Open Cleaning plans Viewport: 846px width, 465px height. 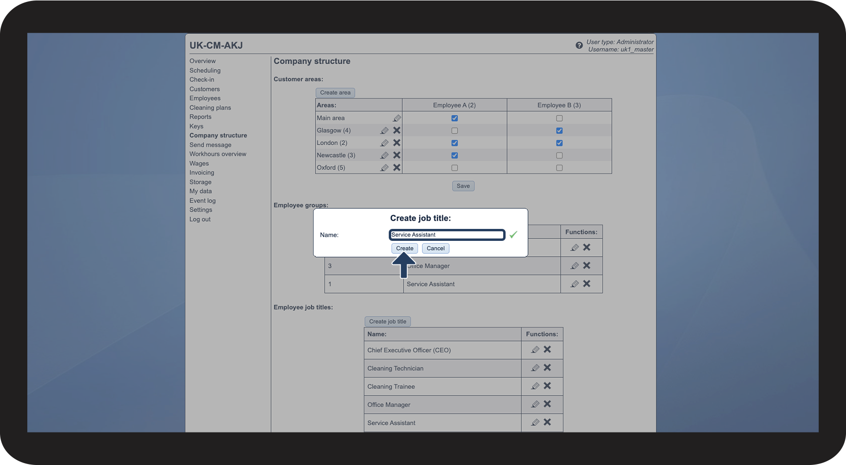[x=210, y=108]
